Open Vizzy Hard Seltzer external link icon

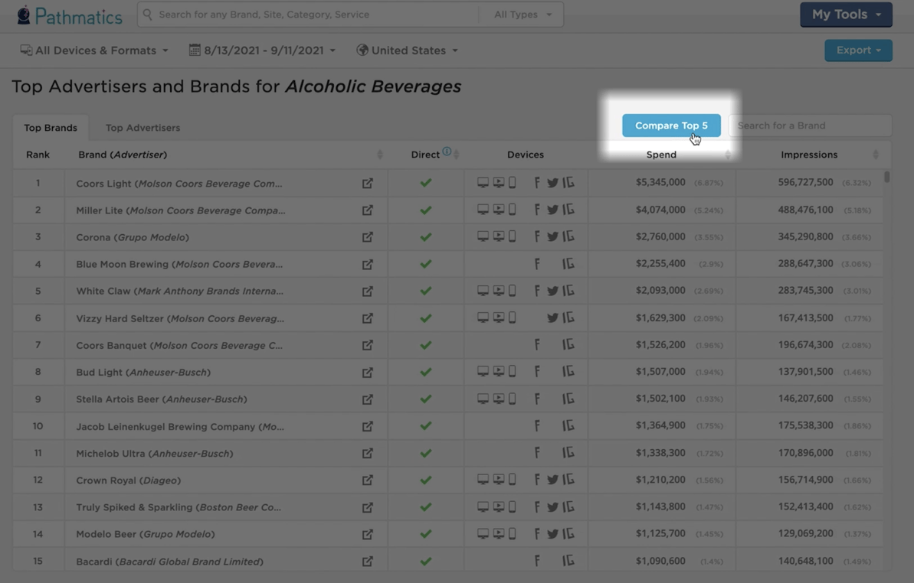pyautogui.click(x=367, y=318)
